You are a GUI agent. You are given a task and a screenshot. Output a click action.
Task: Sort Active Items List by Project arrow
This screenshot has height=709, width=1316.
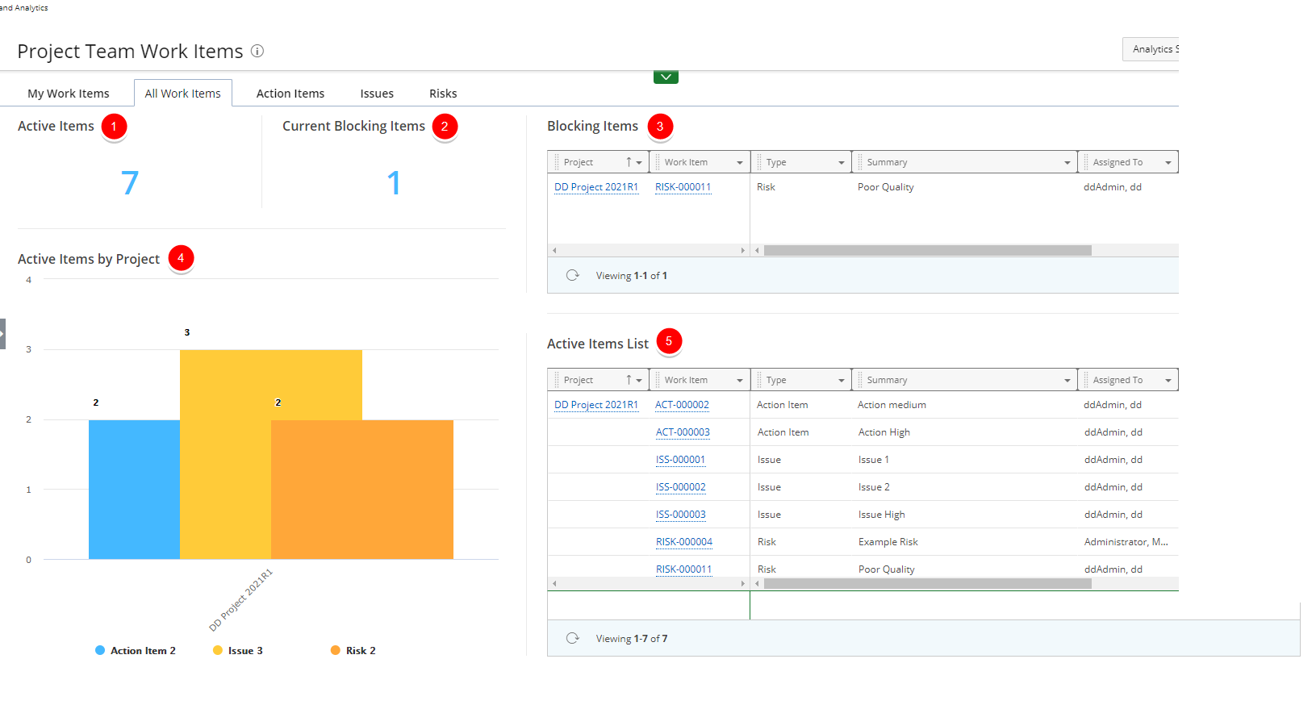[x=629, y=380]
